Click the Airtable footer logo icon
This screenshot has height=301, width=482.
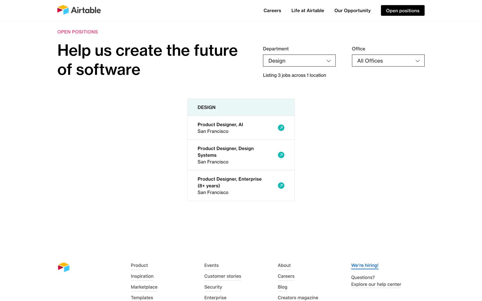tap(64, 267)
